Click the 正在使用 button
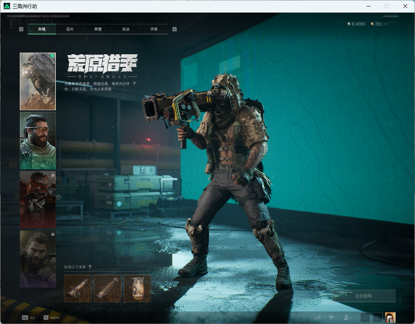Image resolution: width=415 pixels, height=324 pixels. pos(363,296)
